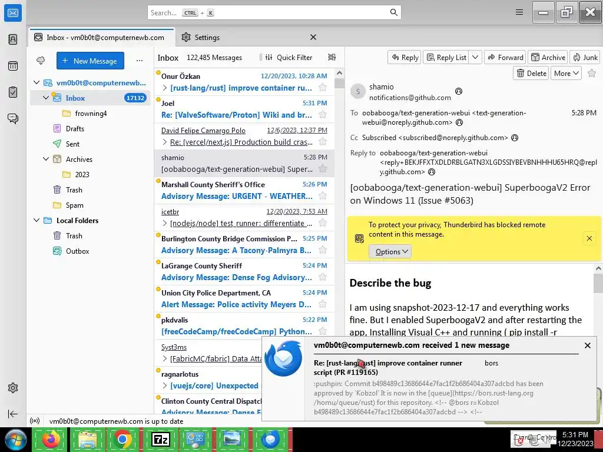603x452 pixels.
Task: Expand the vercel/next.js thread
Action: (165, 142)
